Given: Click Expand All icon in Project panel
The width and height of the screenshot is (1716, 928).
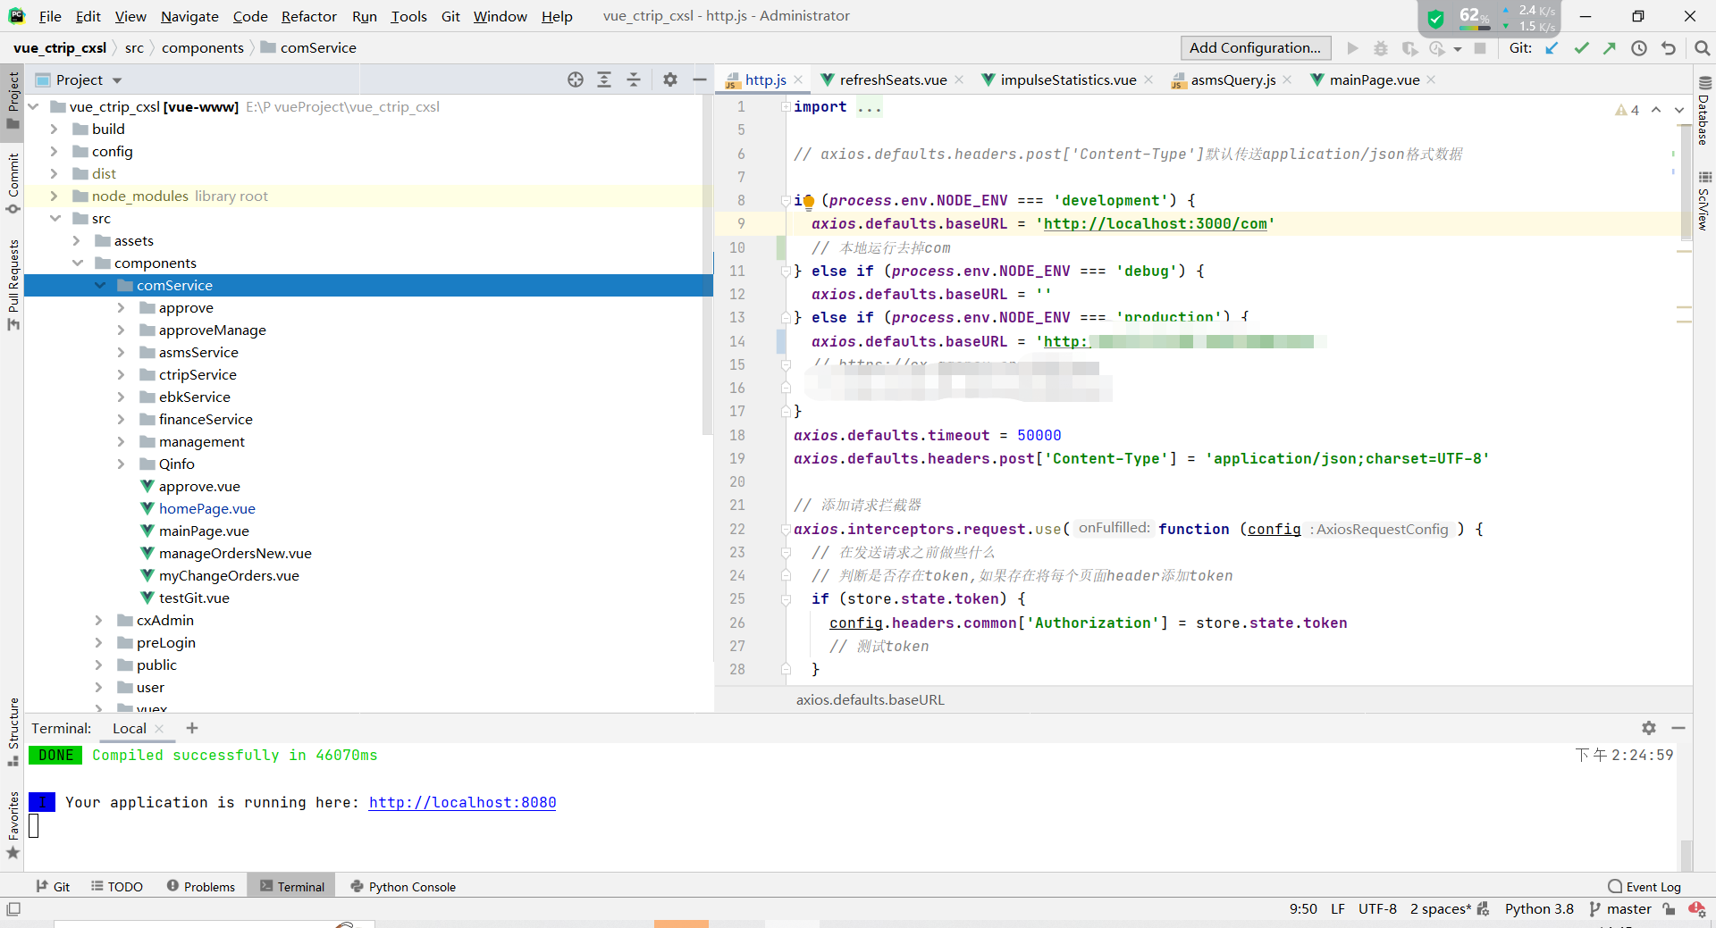Looking at the screenshot, I should click(604, 79).
